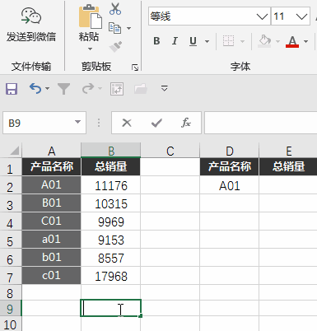This screenshot has height=331, width=317.
Task: Open the Fill Color dropdown arrow
Action: [x=277, y=42]
